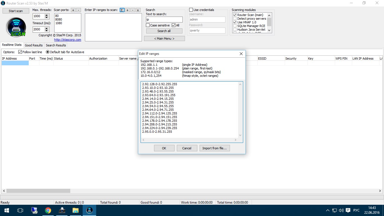Open Chrome from the taskbar
Image resolution: width=384 pixels, height=216 pixels.
(48, 210)
